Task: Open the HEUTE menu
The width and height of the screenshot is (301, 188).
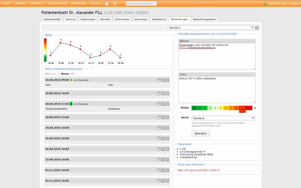Action: [6, 3]
